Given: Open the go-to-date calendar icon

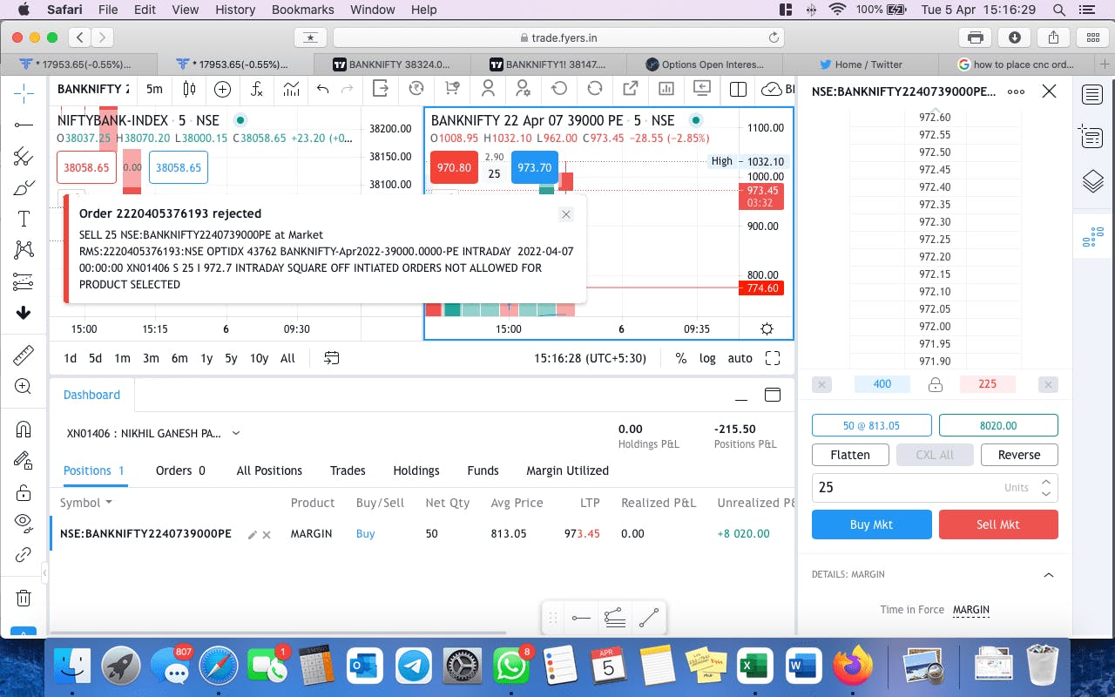Looking at the screenshot, I should pyautogui.click(x=331, y=358).
